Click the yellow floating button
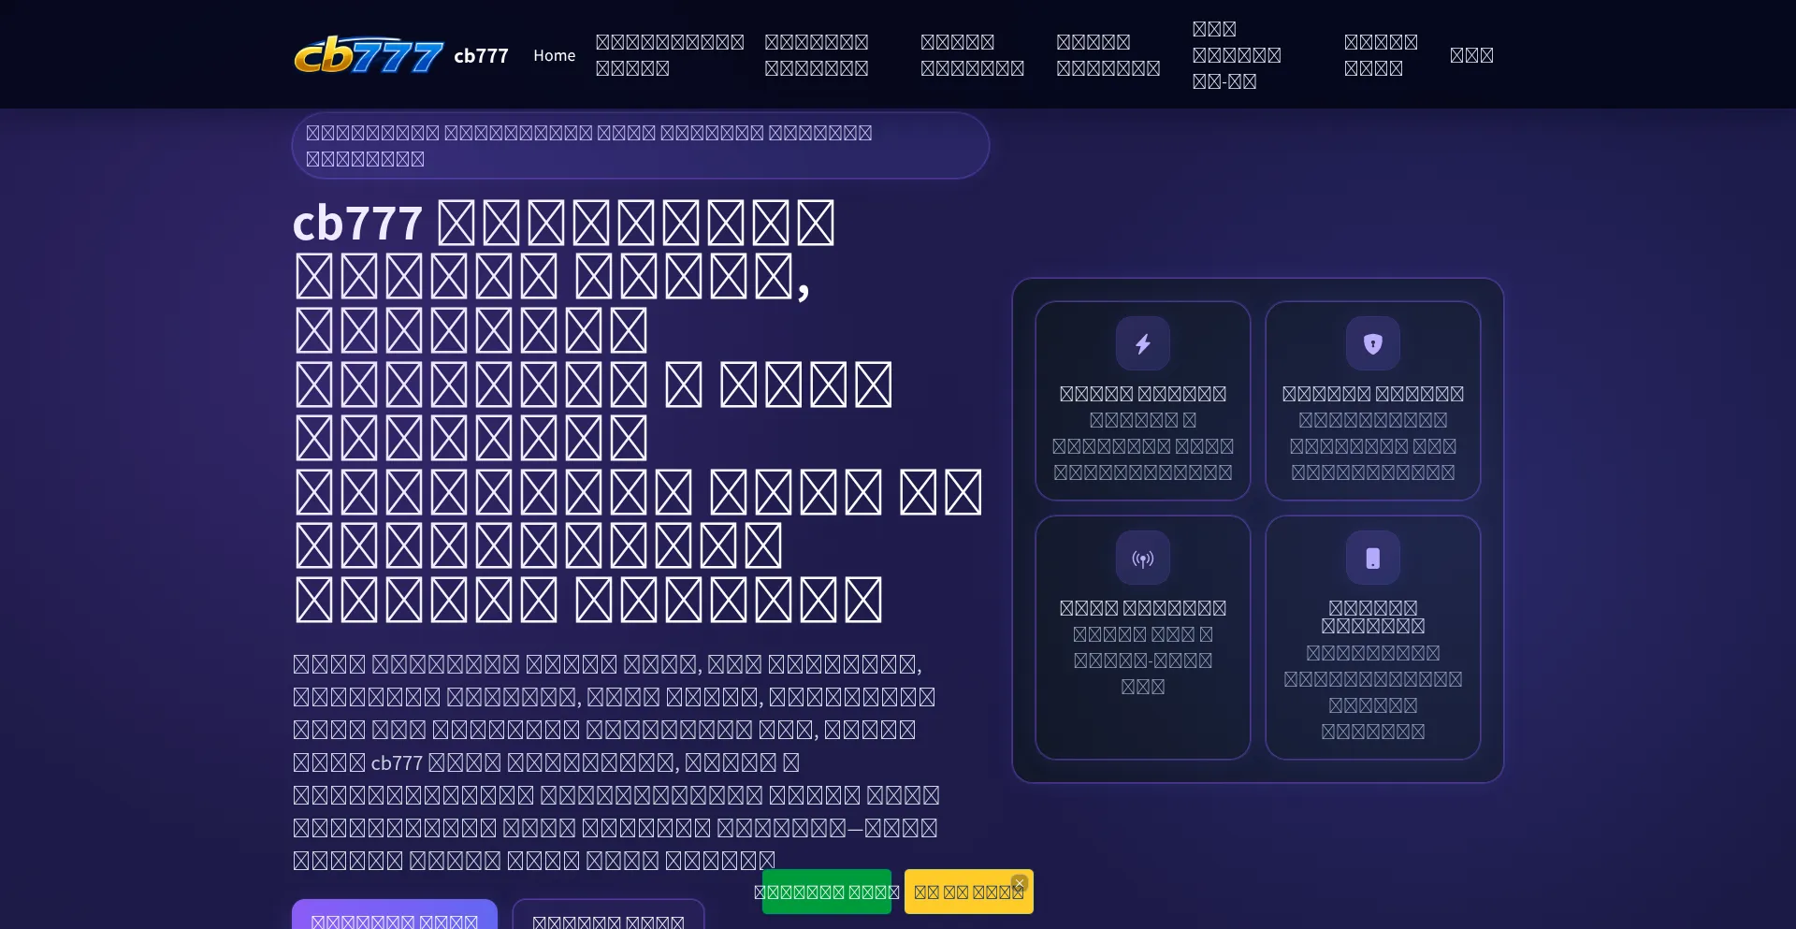The image size is (1796, 929). [x=969, y=892]
